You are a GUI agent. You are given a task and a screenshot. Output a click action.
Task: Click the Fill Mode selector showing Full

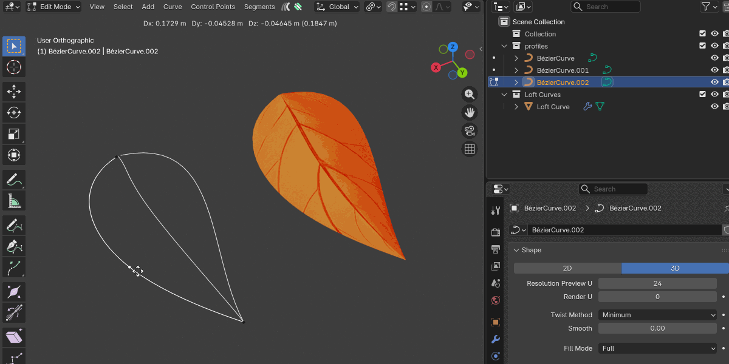pyautogui.click(x=657, y=348)
